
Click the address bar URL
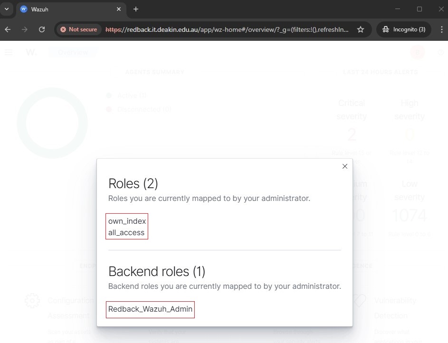[x=227, y=29]
